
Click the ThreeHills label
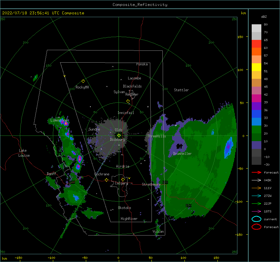[x=156, y=136]
